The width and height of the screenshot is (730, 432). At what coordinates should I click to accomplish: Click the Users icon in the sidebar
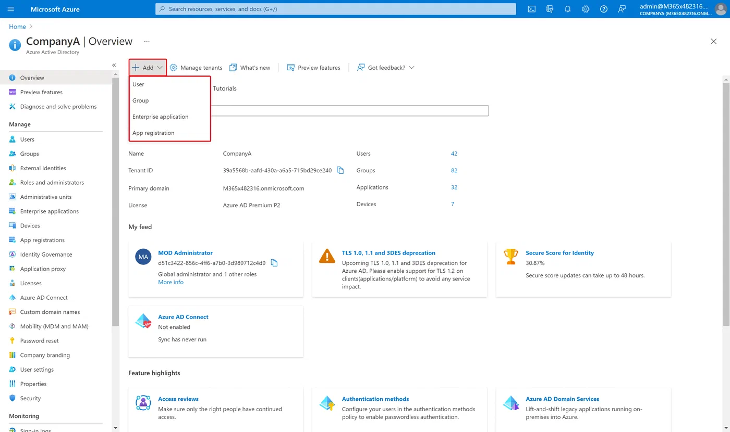click(x=13, y=139)
